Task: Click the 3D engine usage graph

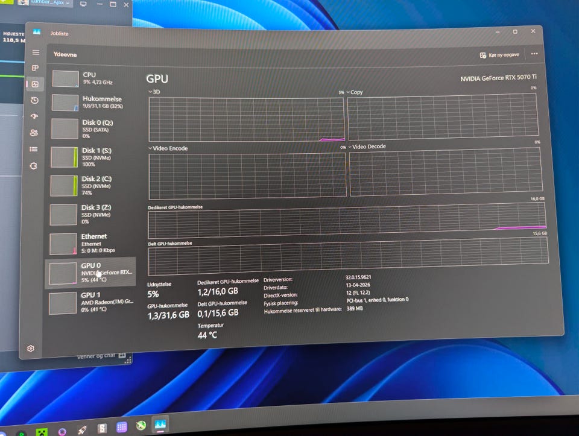Action: coord(246,119)
